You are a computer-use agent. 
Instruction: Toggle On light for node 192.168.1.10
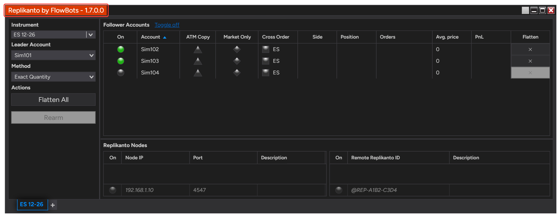112,190
